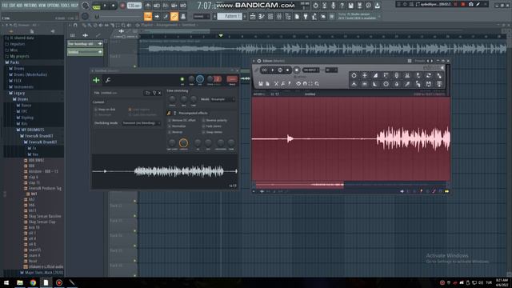Viewport: 512px width, 288px height.
Task: Click the Edison play button
Action: coord(273,70)
